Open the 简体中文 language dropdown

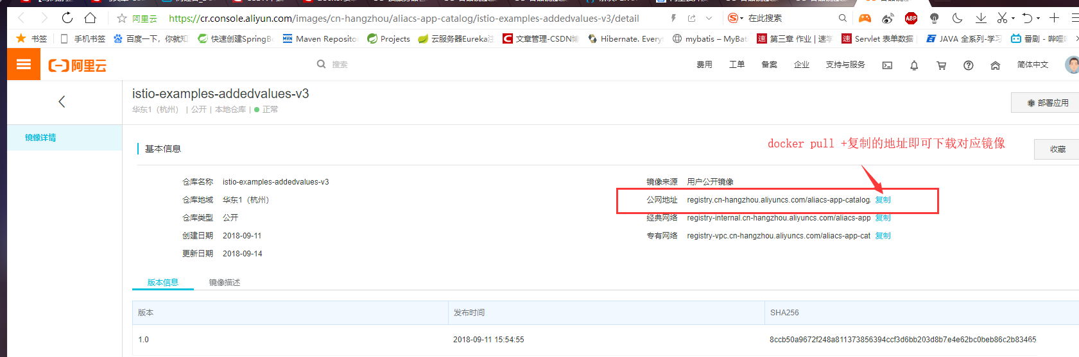click(1032, 65)
